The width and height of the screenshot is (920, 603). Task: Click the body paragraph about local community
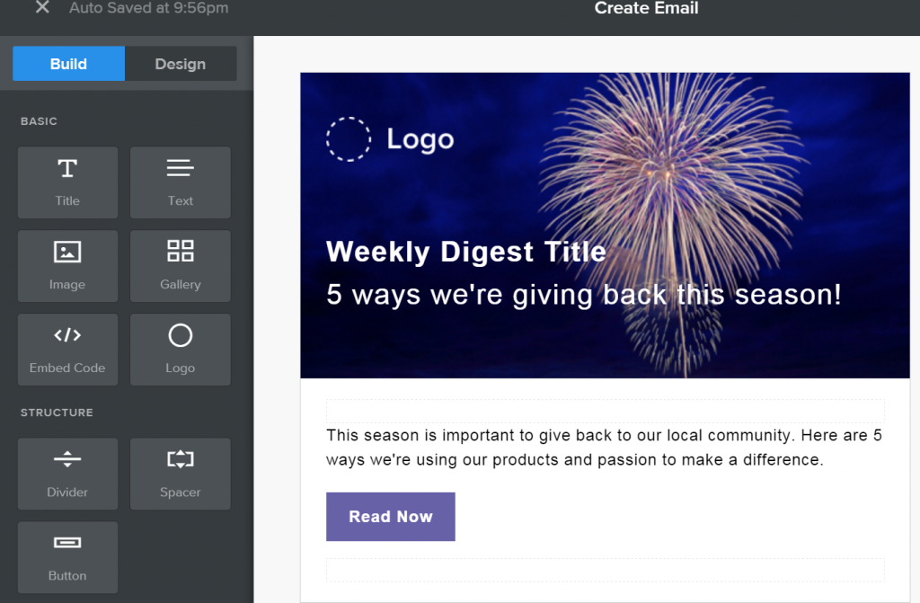click(x=604, y=448)
